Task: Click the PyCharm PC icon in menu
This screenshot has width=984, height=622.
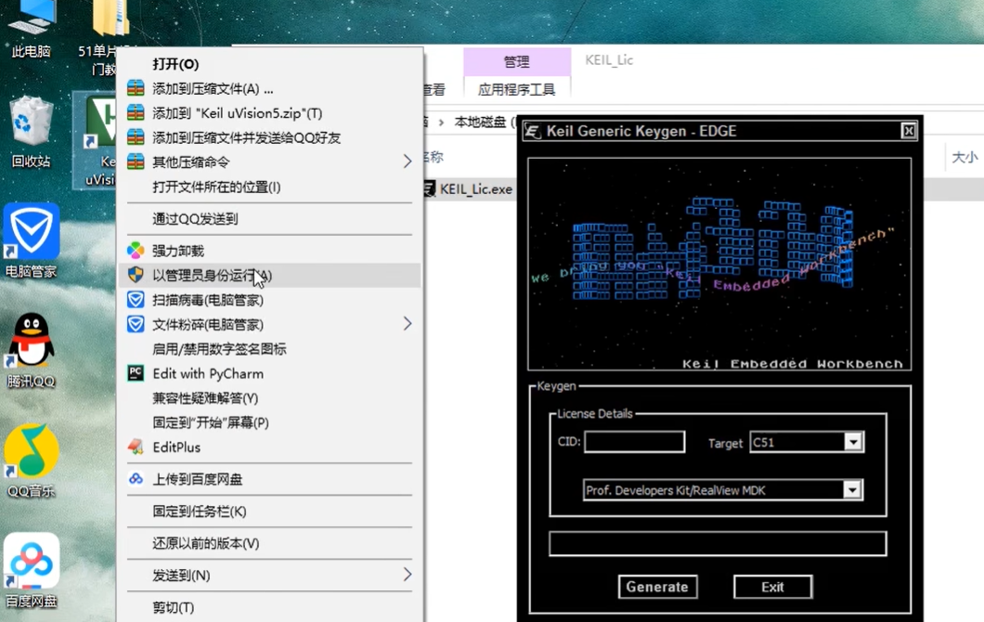Action: 136,373
